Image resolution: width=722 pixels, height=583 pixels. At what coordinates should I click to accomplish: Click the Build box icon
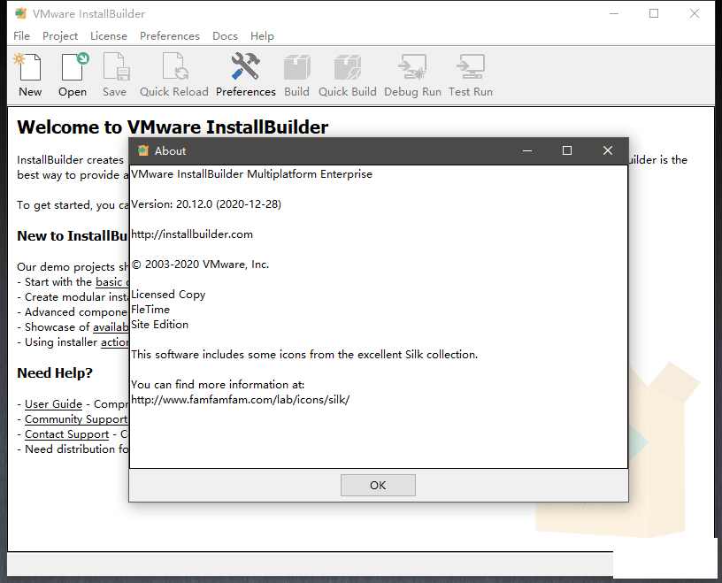[297, 67]
